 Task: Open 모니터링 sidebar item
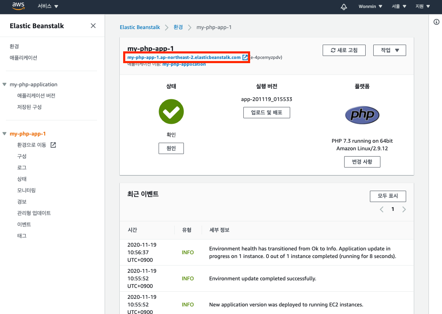[26, 190]
